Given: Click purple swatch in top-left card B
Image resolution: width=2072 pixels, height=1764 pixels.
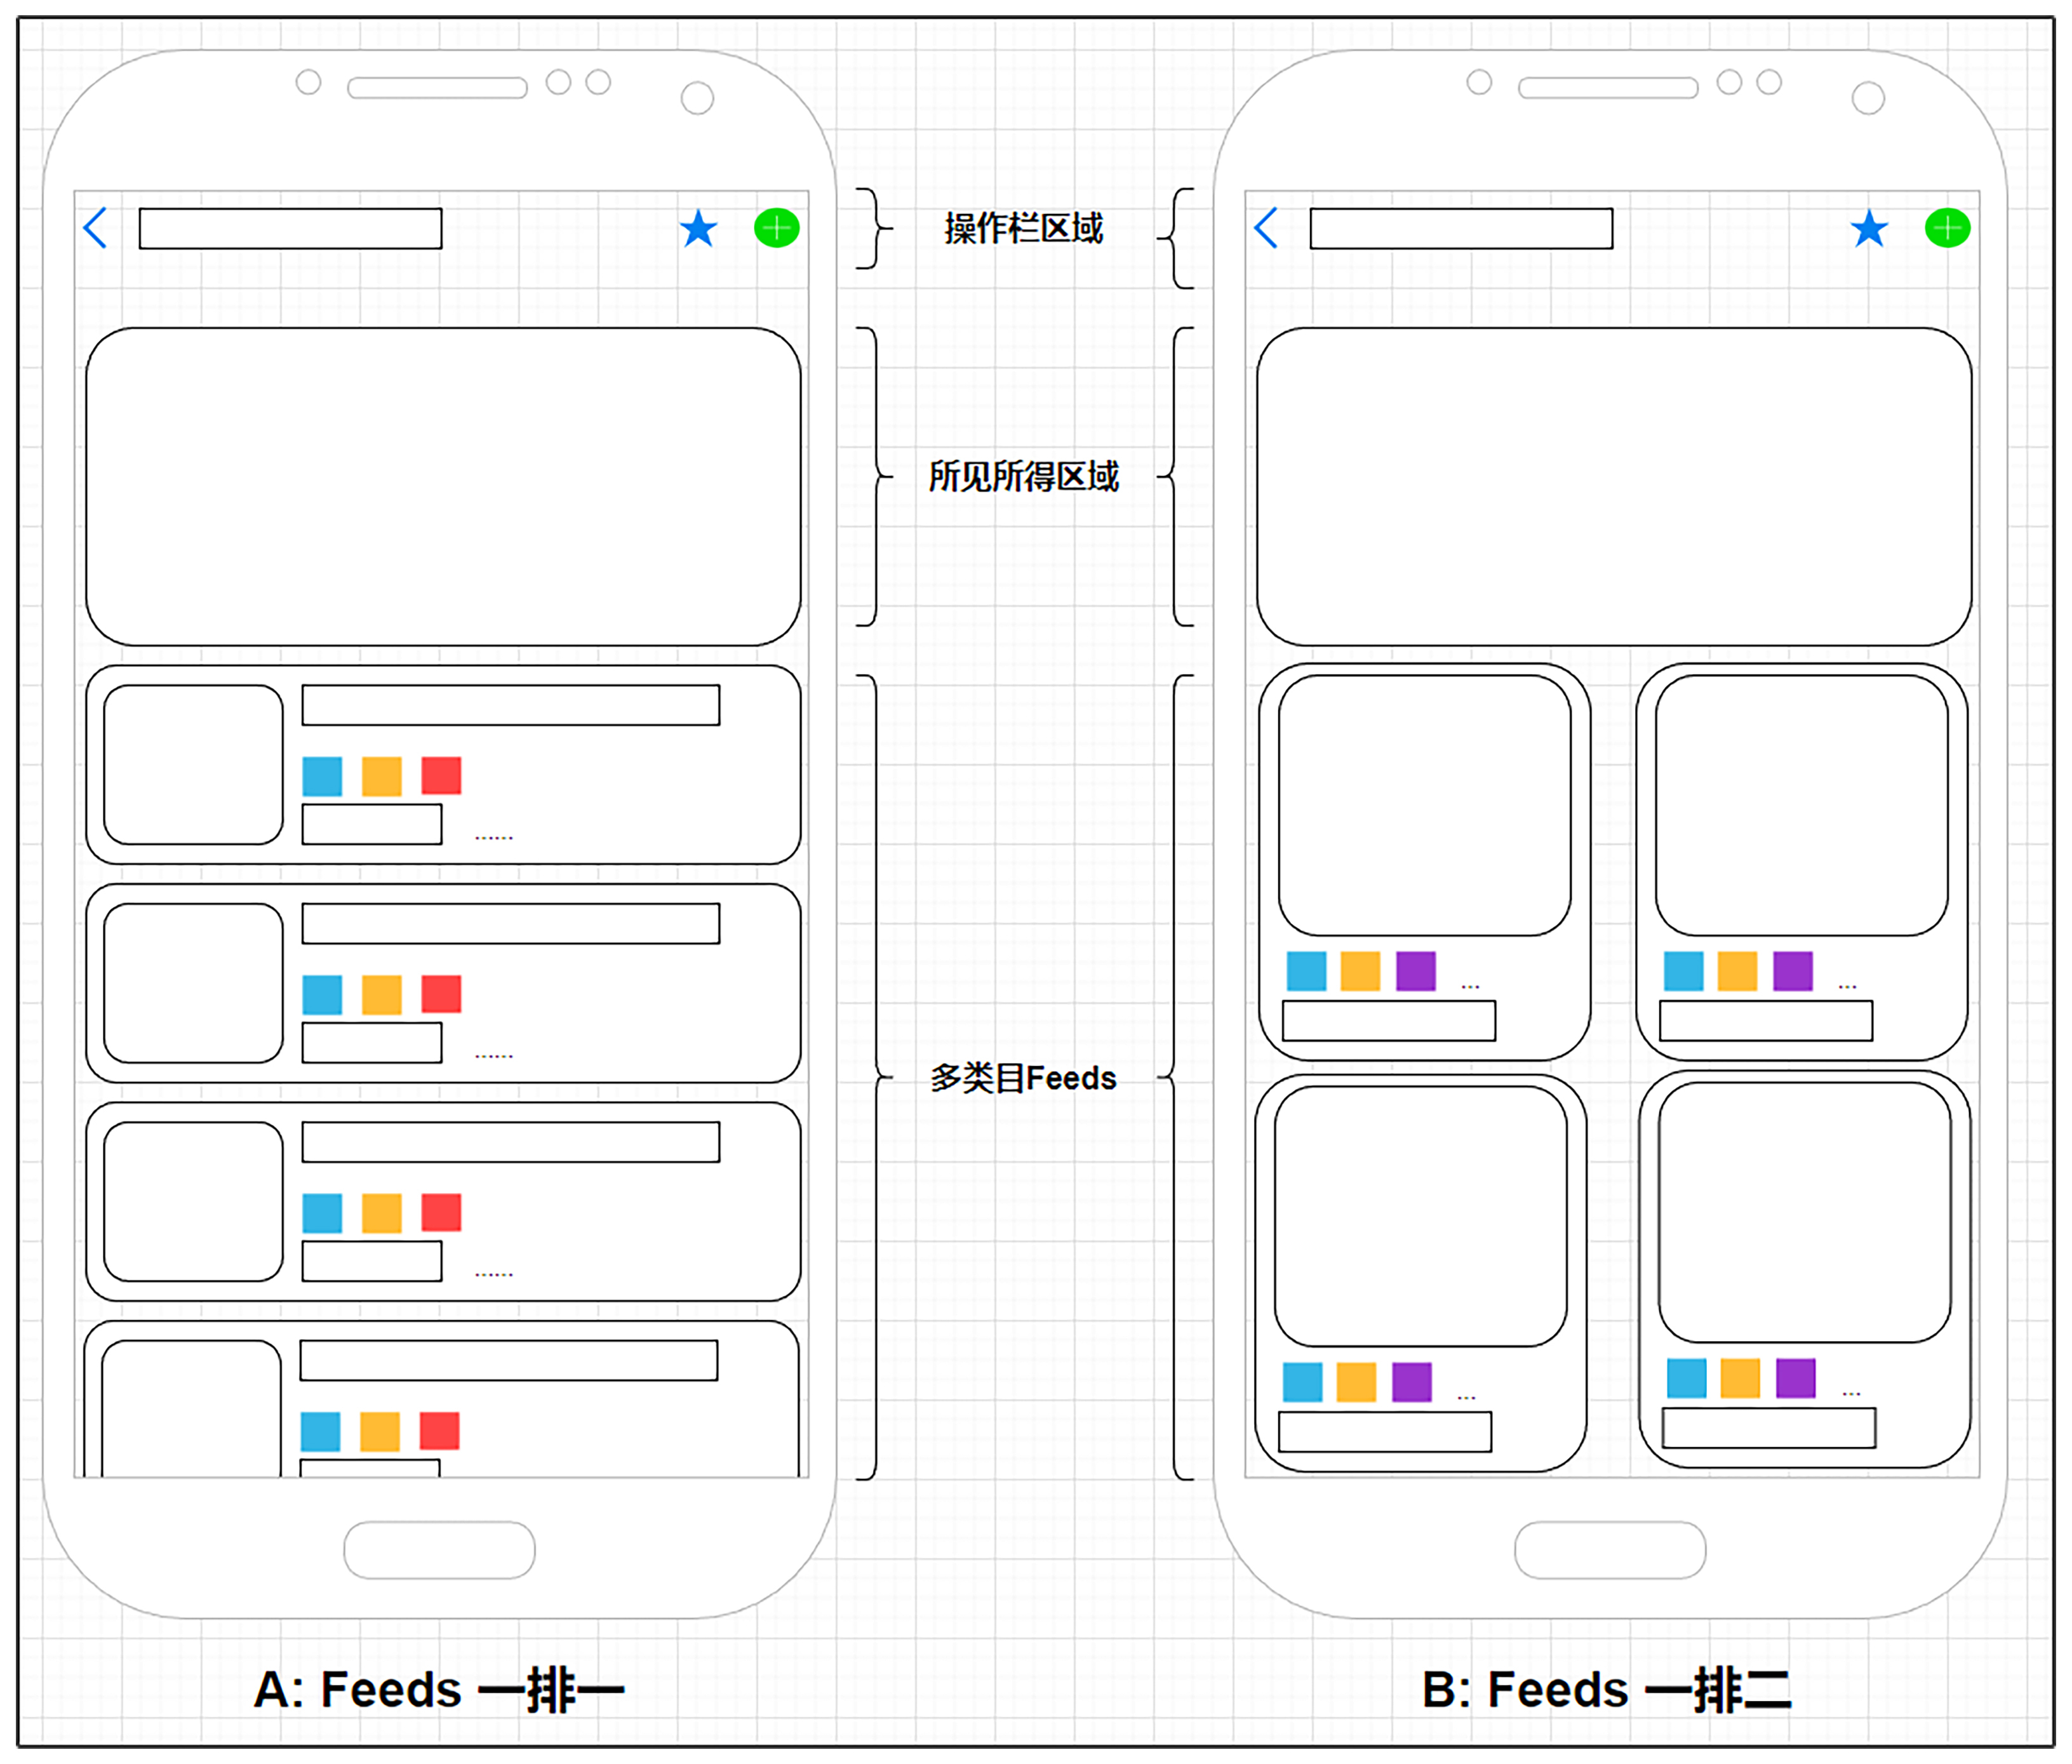Looking at the screenshot, I should click(x=1415, y=970).
